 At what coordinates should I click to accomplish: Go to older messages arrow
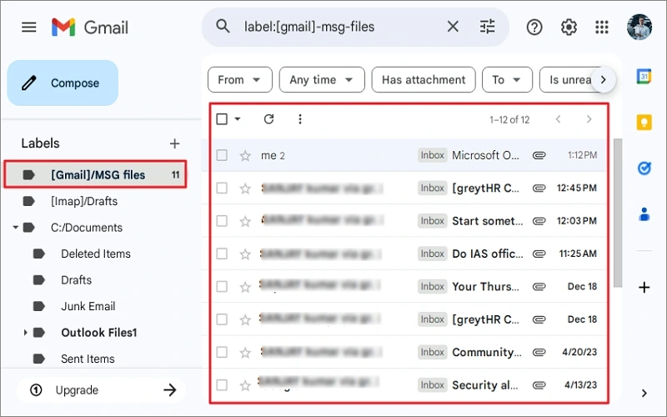coord(589,119)
